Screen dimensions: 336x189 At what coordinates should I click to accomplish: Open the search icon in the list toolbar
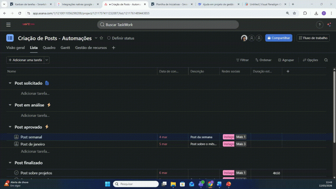coord(326,60)
